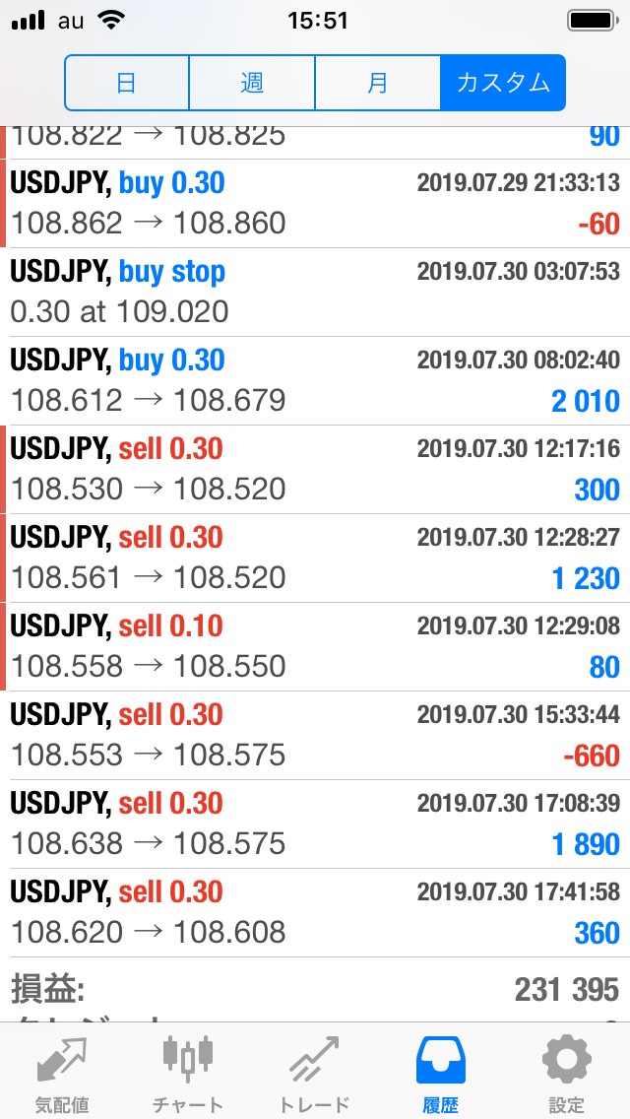
Task: Tap the Wi-Fi signal icon
Action: click(x=114, y=20)
